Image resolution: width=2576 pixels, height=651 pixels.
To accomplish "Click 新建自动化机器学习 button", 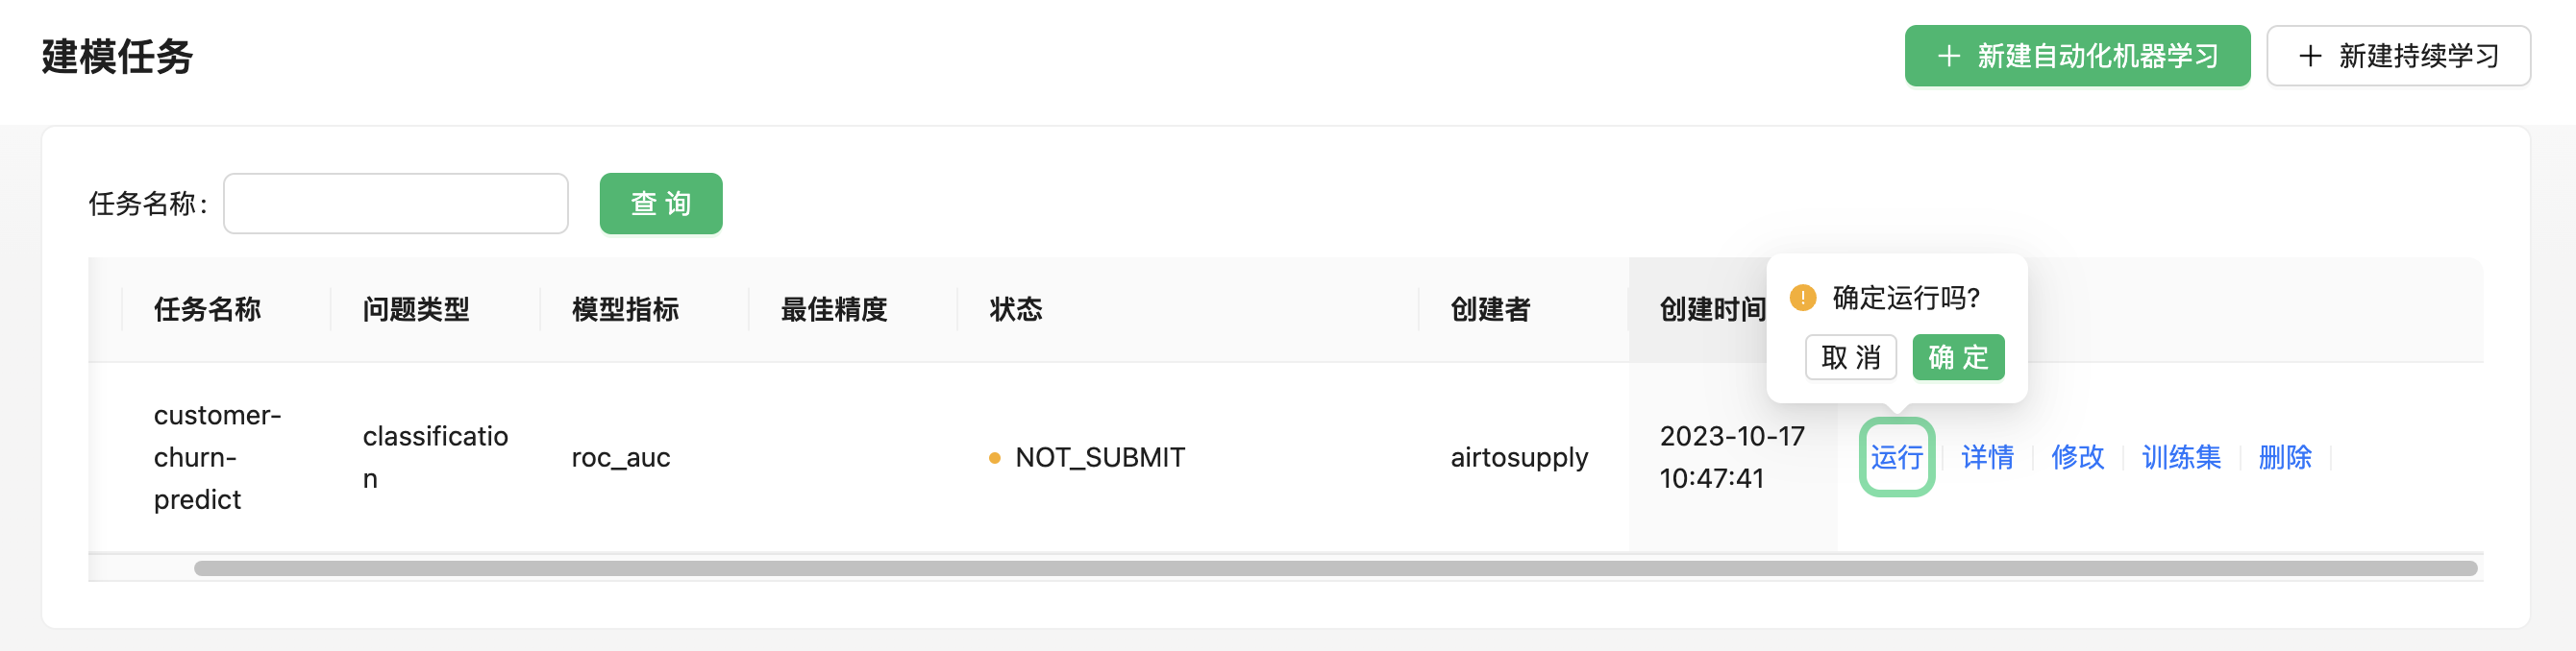I will click(x=2076, y=56).
